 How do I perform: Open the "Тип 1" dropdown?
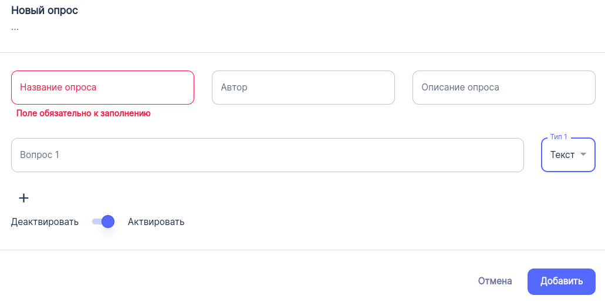[x=567, y=155]
